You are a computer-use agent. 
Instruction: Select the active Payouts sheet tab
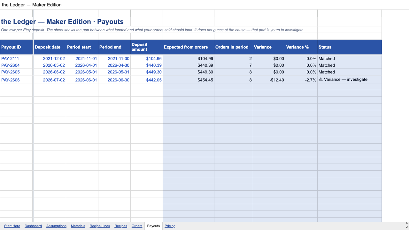[153, 226]
